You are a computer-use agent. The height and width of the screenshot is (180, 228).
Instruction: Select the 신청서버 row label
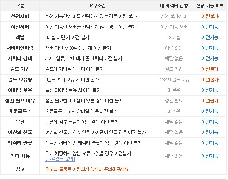coord(20,17)
